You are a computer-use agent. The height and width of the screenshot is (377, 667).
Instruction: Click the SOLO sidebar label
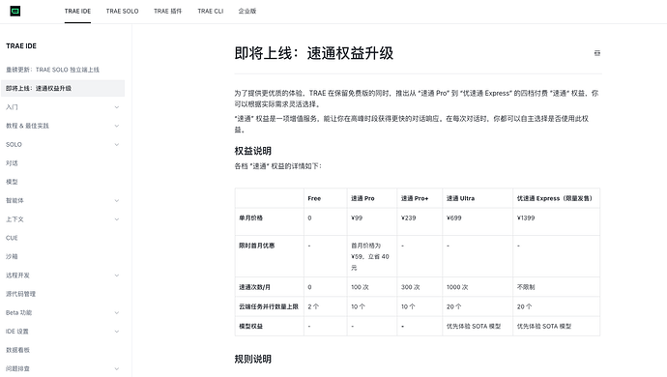pos(14,145)
